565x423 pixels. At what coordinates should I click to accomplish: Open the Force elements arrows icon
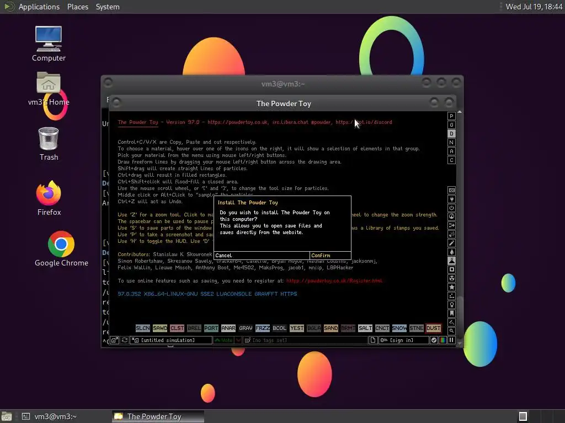pyautogui.click(x=451, y=225)
